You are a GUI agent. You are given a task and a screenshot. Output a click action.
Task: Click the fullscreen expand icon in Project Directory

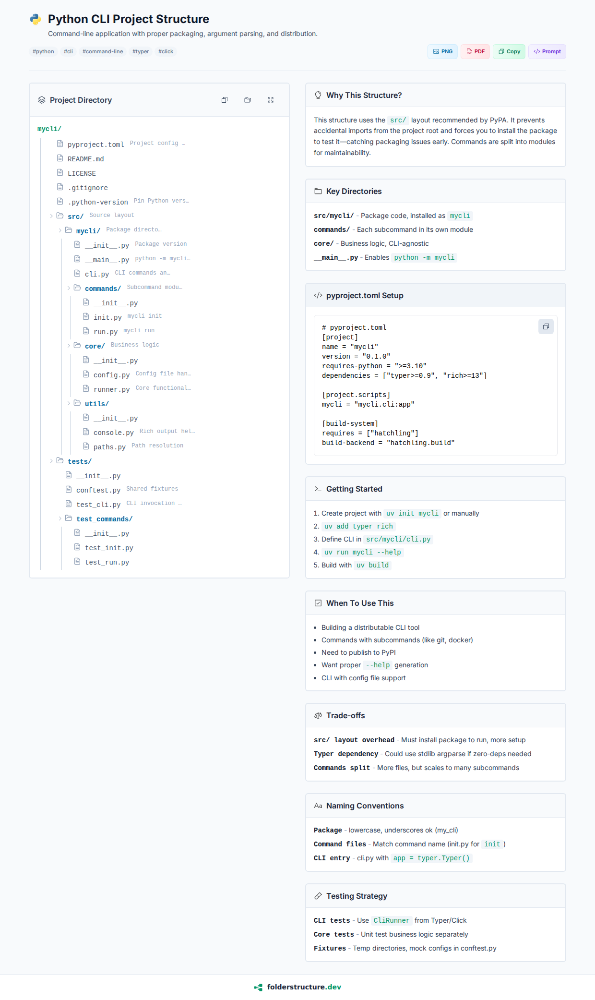point(271,100)
